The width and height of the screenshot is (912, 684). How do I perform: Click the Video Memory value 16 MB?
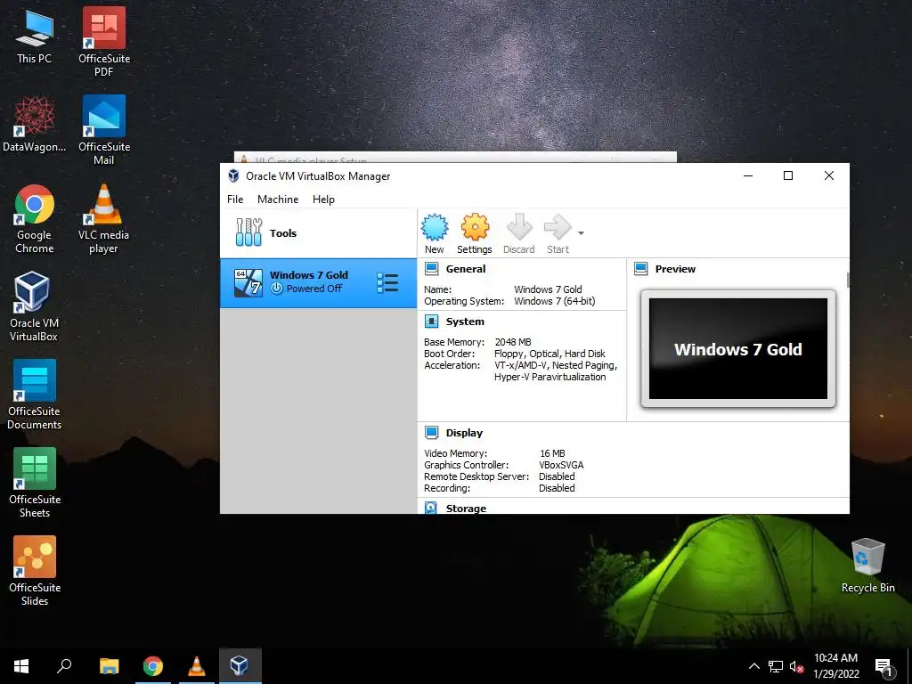[x=552, y=453]
